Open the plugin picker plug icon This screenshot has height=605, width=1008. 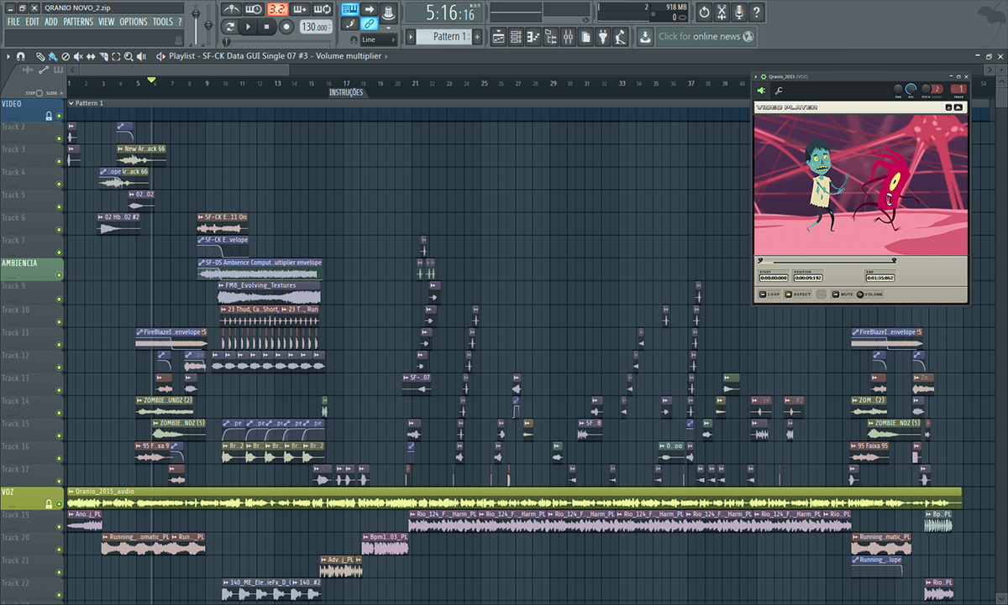tap(603, 37)
